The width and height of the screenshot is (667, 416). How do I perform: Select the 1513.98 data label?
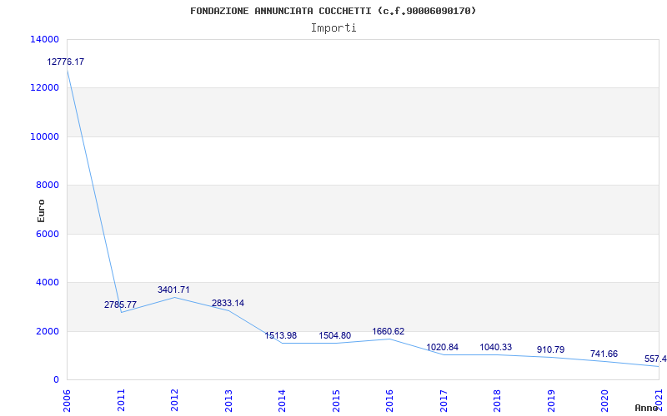(281, 336)
